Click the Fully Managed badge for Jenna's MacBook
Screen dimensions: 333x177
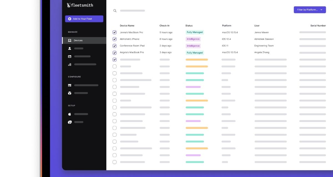195,32
